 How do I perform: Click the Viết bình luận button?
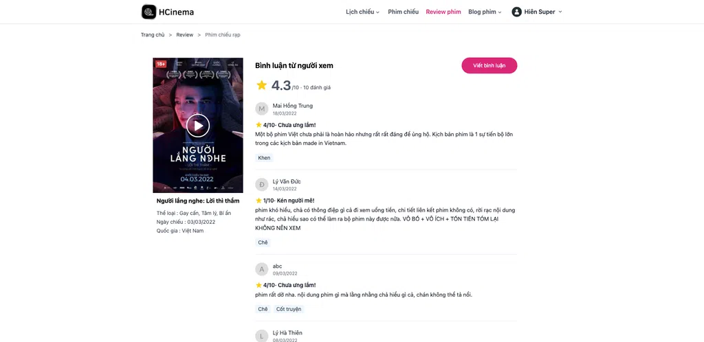tap(489, 65)
